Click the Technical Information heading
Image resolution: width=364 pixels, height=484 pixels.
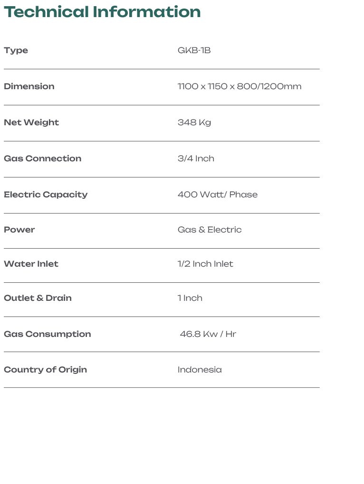tap(102, 12)
